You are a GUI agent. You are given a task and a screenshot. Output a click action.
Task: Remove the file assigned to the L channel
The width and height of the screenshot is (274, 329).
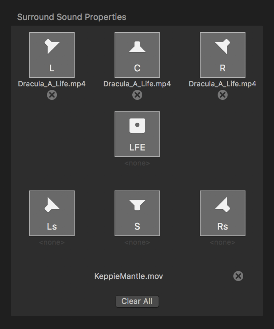coord(52,95)
